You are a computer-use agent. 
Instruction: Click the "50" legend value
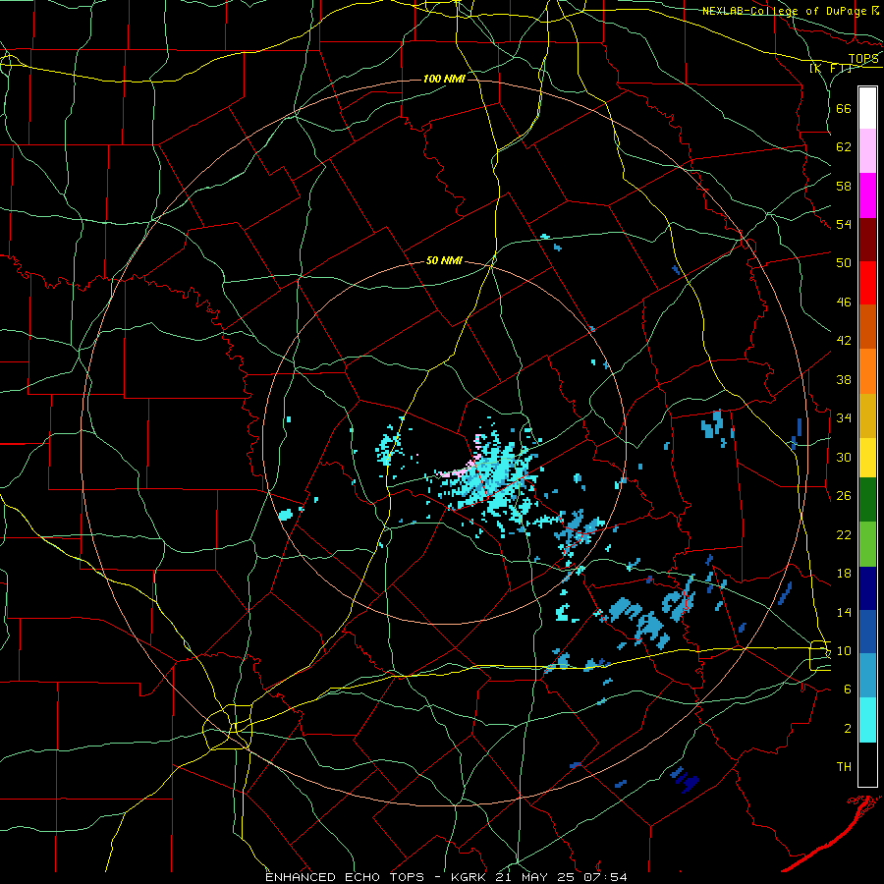pos(844,263)
